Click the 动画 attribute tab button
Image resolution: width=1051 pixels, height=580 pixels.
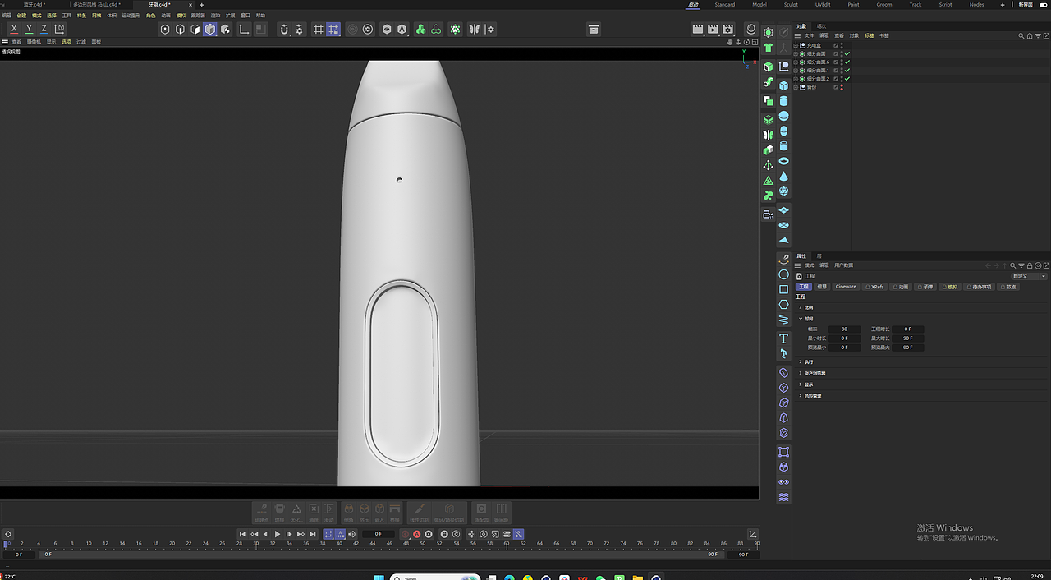(x=901, y=287)
